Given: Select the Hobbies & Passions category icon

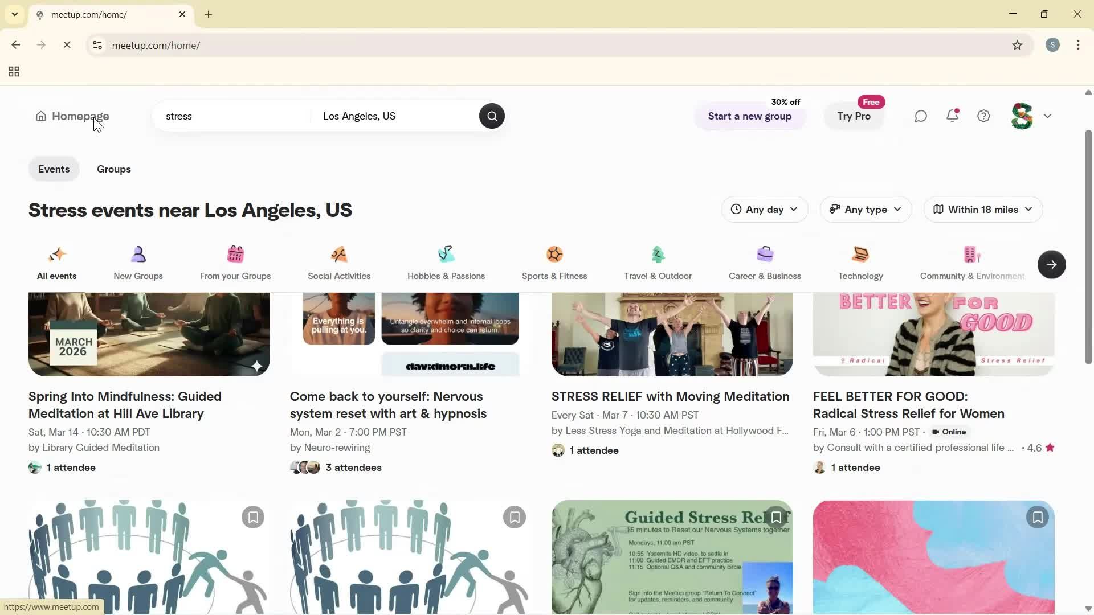Looking at the screenshot, I should [446, 254].
